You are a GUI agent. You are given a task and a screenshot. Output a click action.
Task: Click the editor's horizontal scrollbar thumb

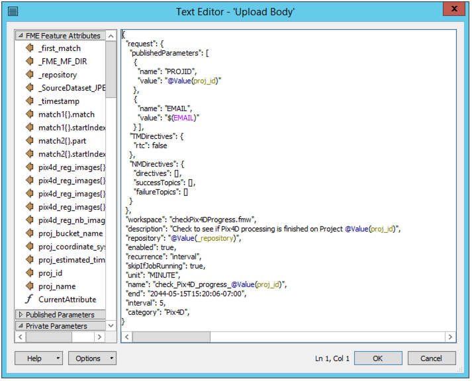click(x=171, y=337)
